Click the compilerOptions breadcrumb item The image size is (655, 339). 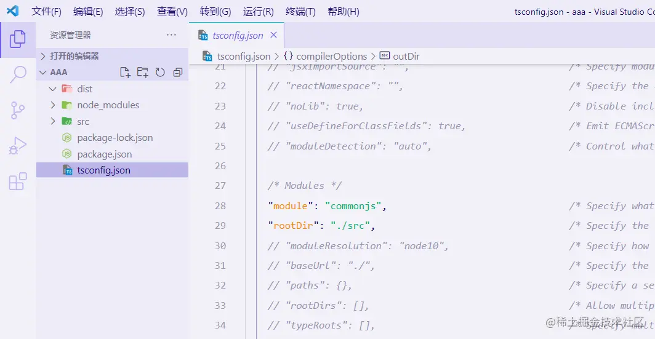(332, 57)
